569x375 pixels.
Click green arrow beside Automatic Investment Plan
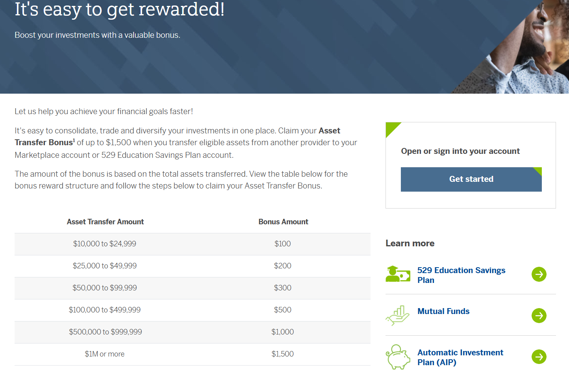pyautogui.click(x=539, y=357)
